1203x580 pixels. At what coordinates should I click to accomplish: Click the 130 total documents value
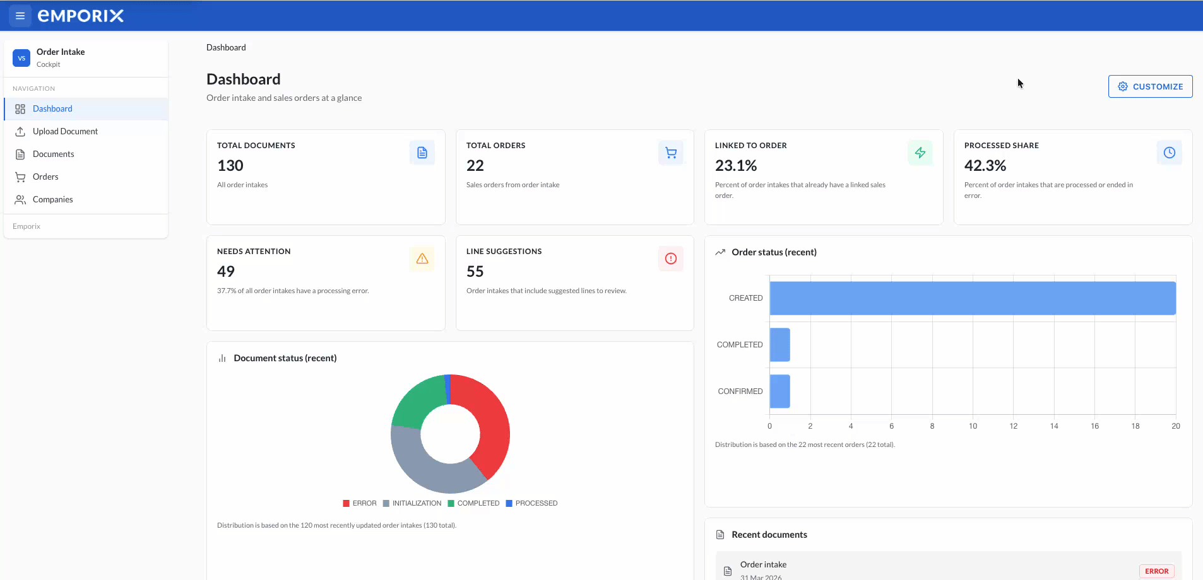point(230,166)
